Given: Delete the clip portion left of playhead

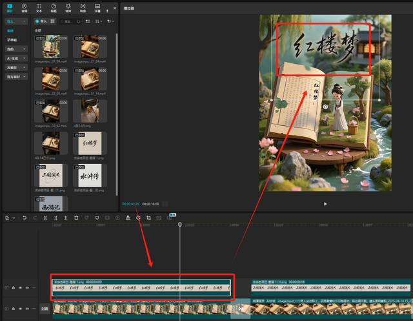Looking at the screenshot, I should (x=55, y=218).
